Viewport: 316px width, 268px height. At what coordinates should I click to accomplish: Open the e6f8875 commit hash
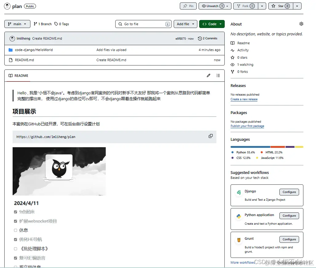180,38
